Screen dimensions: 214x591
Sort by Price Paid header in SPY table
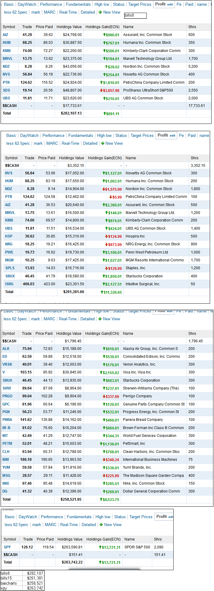click(45, 539)
